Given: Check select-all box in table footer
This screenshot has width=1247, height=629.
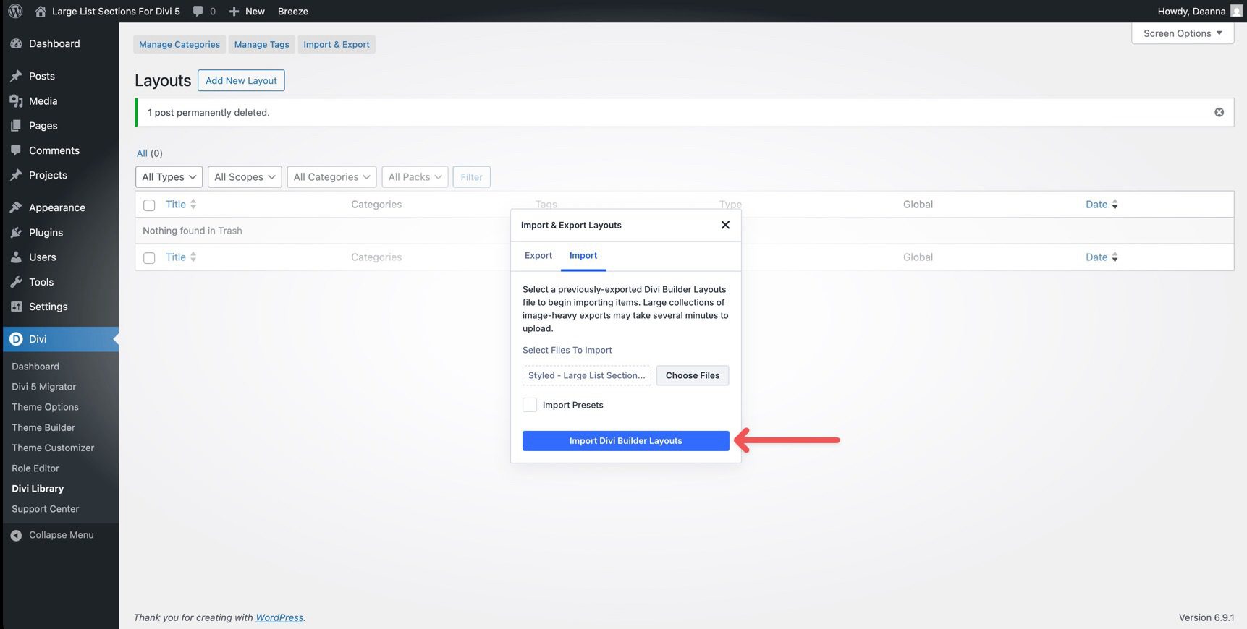Looking at the screenshot, I should click(149, 258).
